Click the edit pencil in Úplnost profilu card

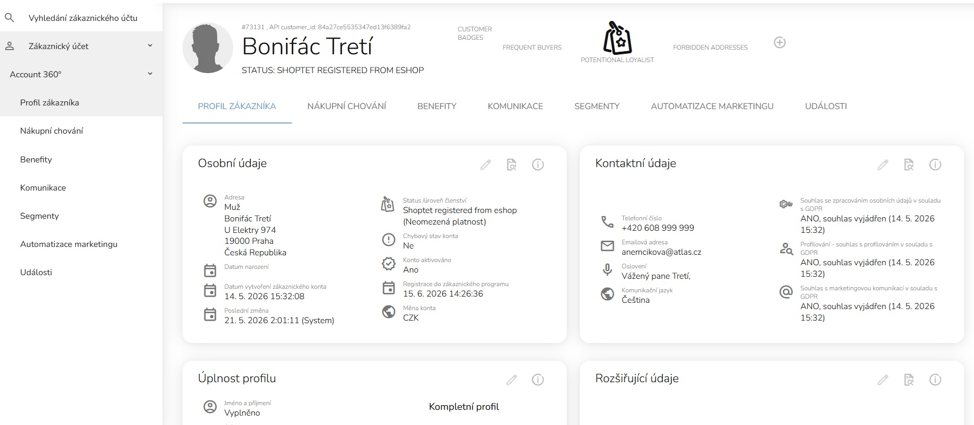tap(512, 380)
